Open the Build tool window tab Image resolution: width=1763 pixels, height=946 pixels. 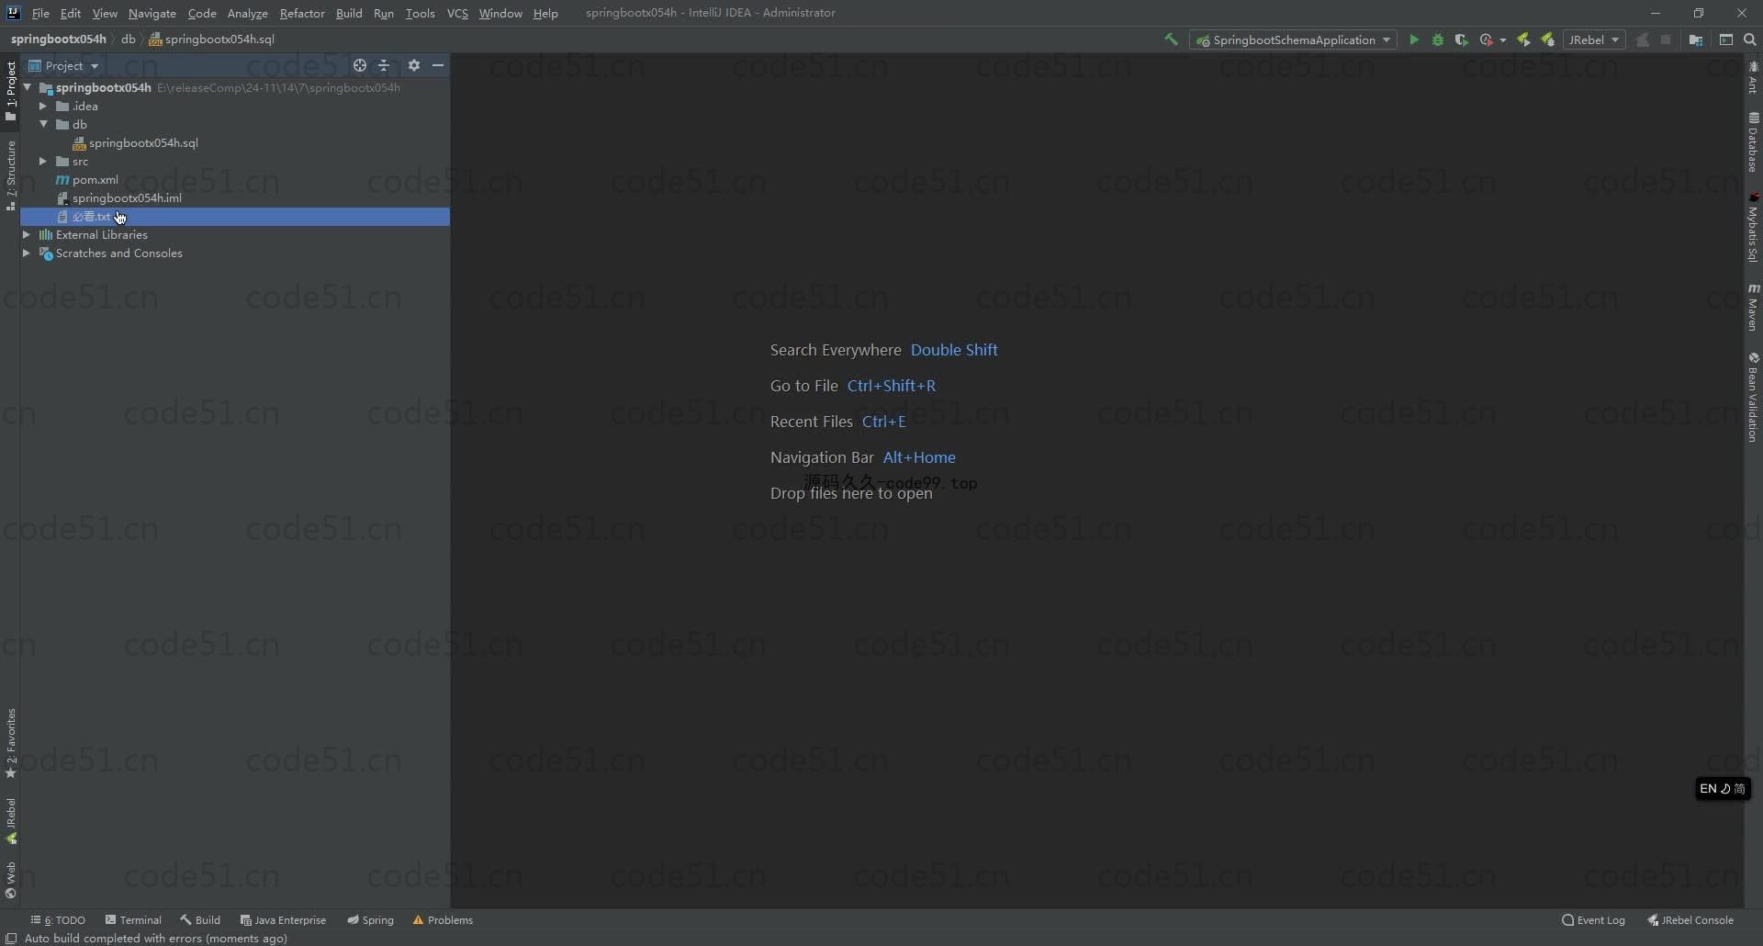(x=200, y=919)
